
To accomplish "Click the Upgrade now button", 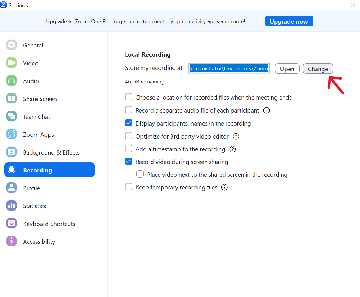I will click(x=289, y=21).
